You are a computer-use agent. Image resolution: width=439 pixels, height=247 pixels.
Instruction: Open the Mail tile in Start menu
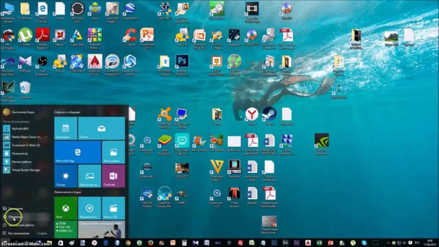[102, 128]
